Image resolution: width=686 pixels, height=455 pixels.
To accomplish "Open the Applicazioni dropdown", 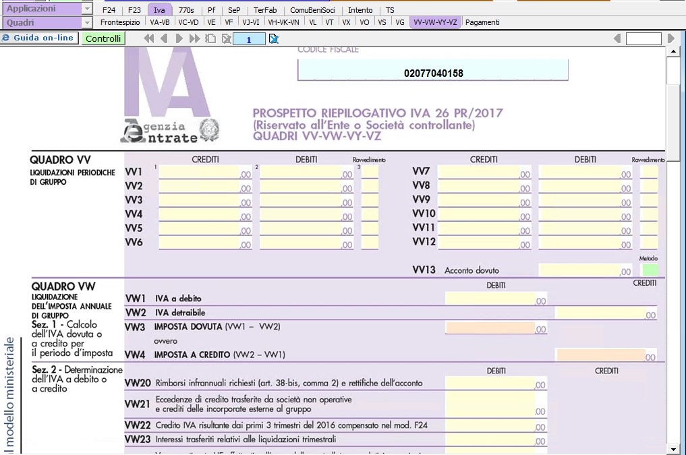I will coord(87,9).
